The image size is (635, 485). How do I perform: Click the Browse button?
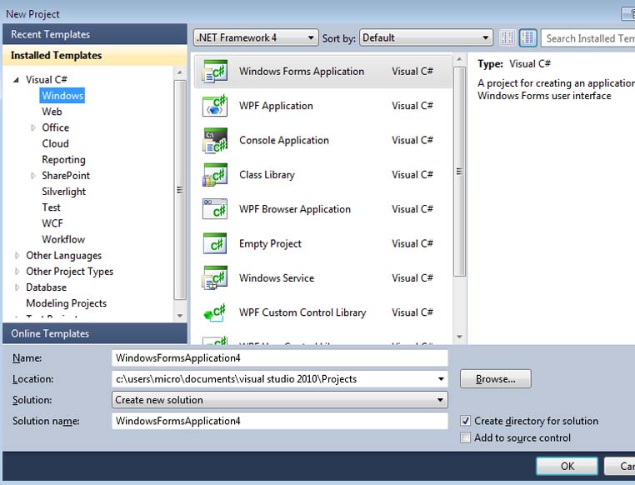(495, 379)
